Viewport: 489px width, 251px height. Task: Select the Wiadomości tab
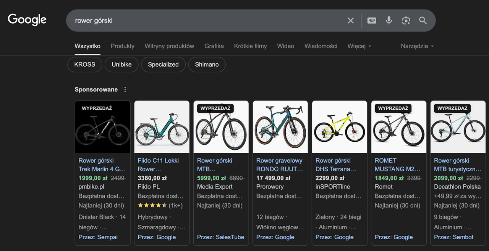click(321, 46)
